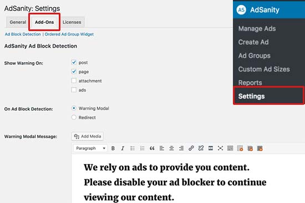Open the Paragraph format dropdown
The width and height of the screenshot is (305, 203).
click(x=90, y=148)
